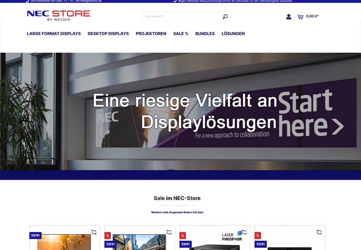Click the TIPP! badge on the second product card

[x=110, y=244]
